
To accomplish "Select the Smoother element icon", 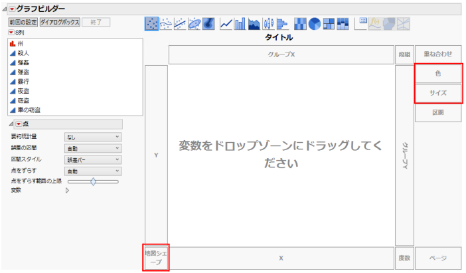I will coord(166,24).
